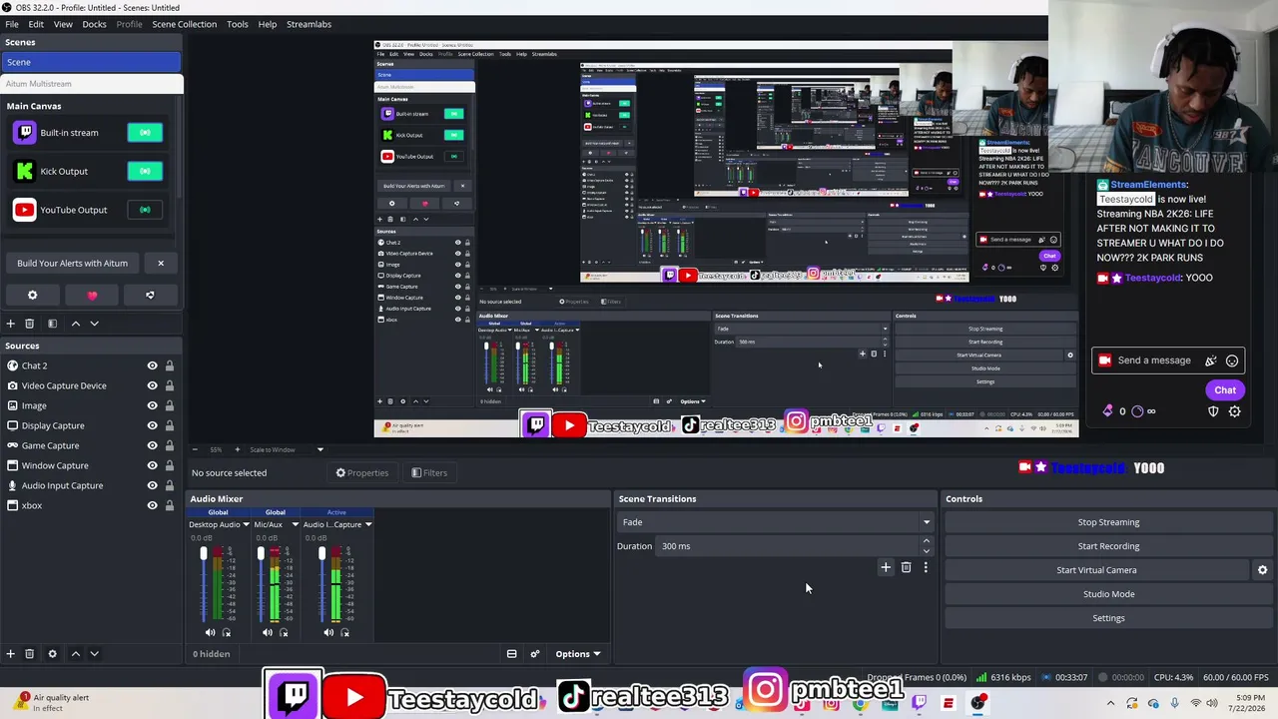This screenshot has width=1278, height=719.
Task: Open Settings from Controls panel
Action: click(x=1108, y=618)
